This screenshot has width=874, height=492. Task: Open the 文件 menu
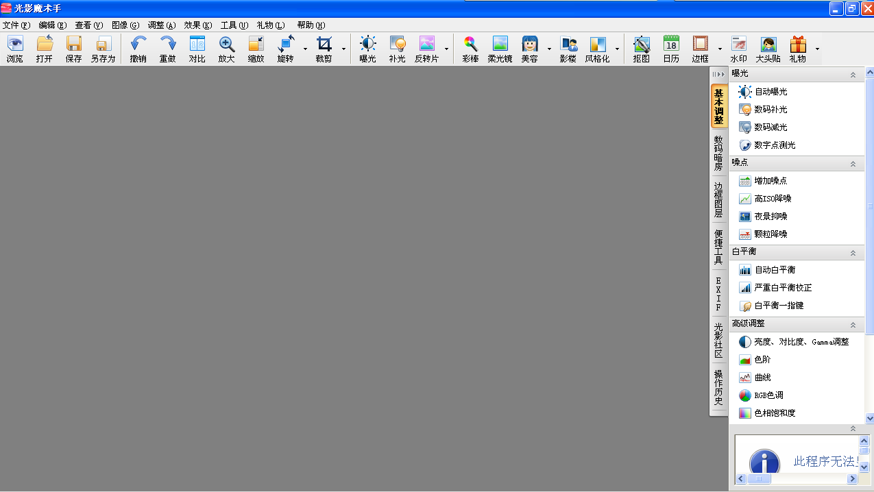point(16,25)
